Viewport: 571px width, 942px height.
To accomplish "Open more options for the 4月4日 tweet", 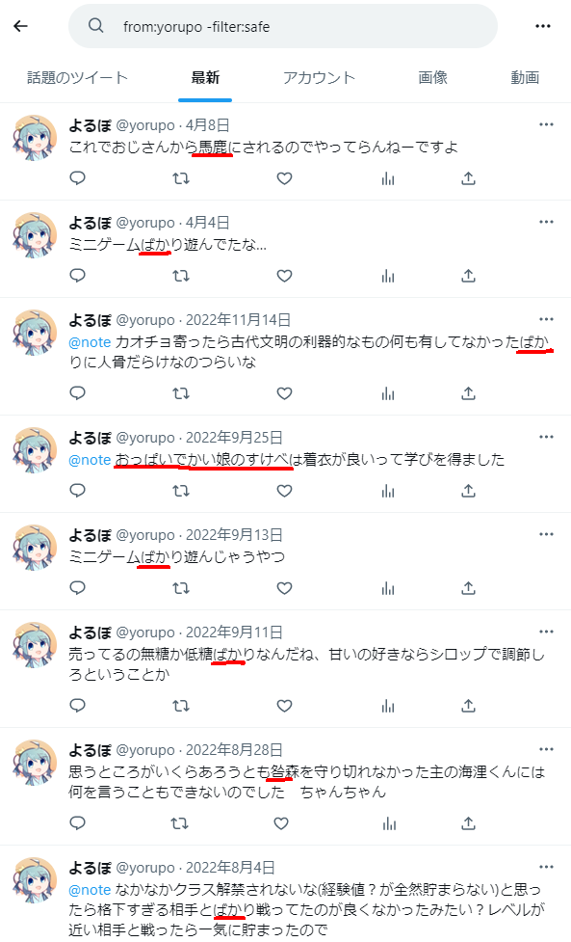I will coord(546,222).
